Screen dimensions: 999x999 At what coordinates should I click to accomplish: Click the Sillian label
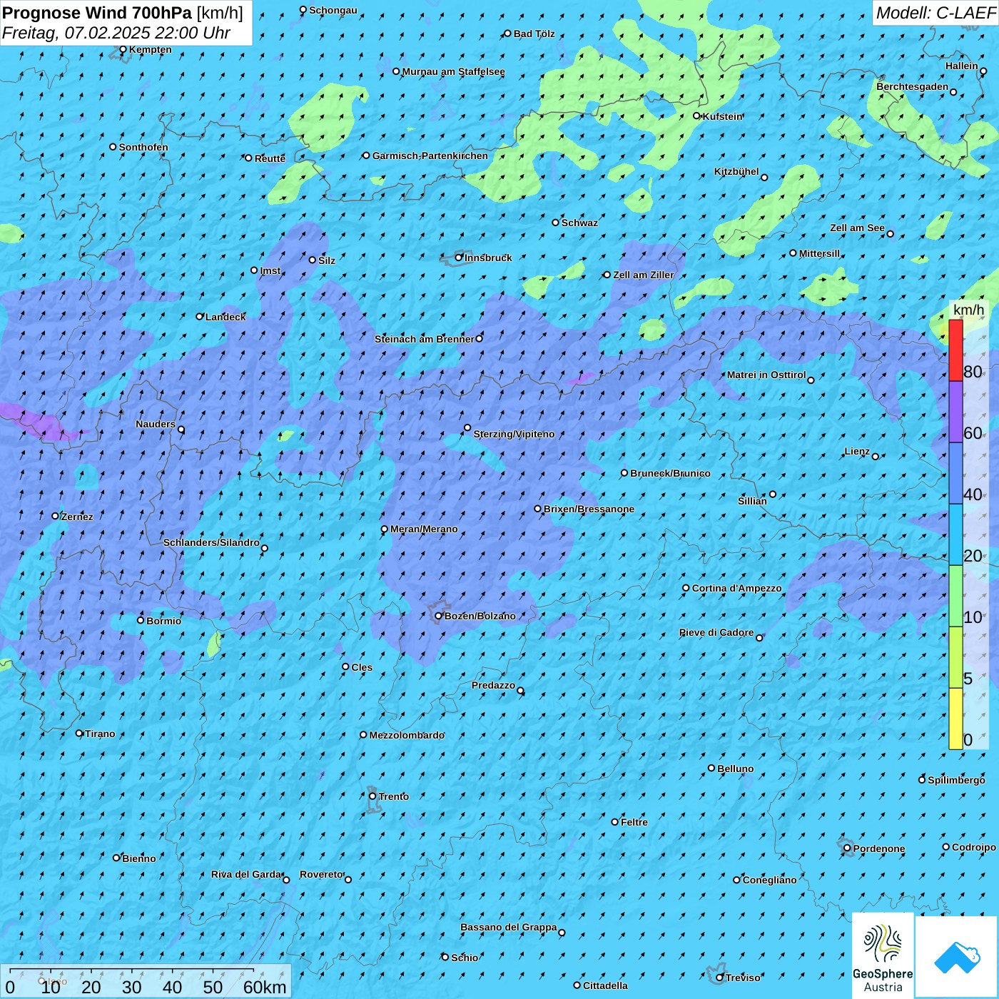tap(752, 501)
